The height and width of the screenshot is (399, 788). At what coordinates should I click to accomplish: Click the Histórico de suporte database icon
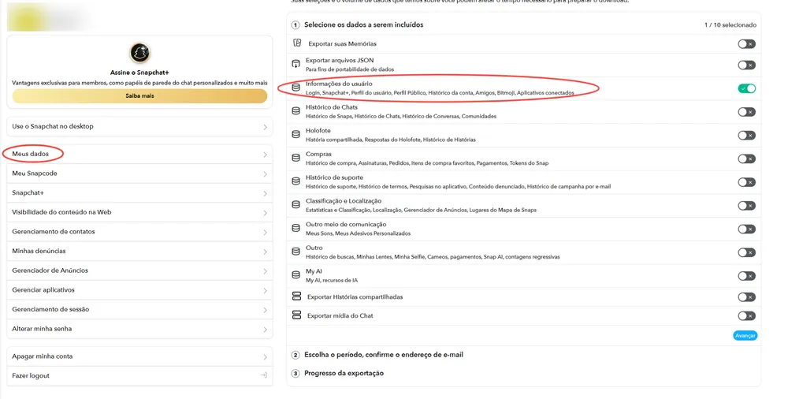(x=296, y=181)
